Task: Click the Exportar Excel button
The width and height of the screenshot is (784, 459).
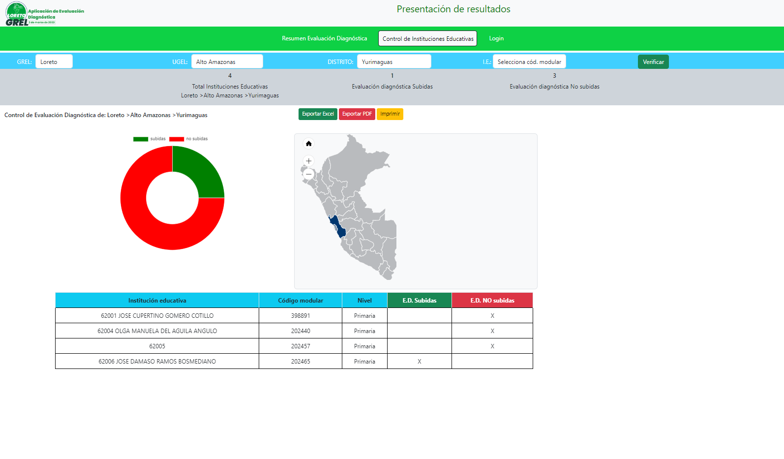Action: [x=318, y=114]
